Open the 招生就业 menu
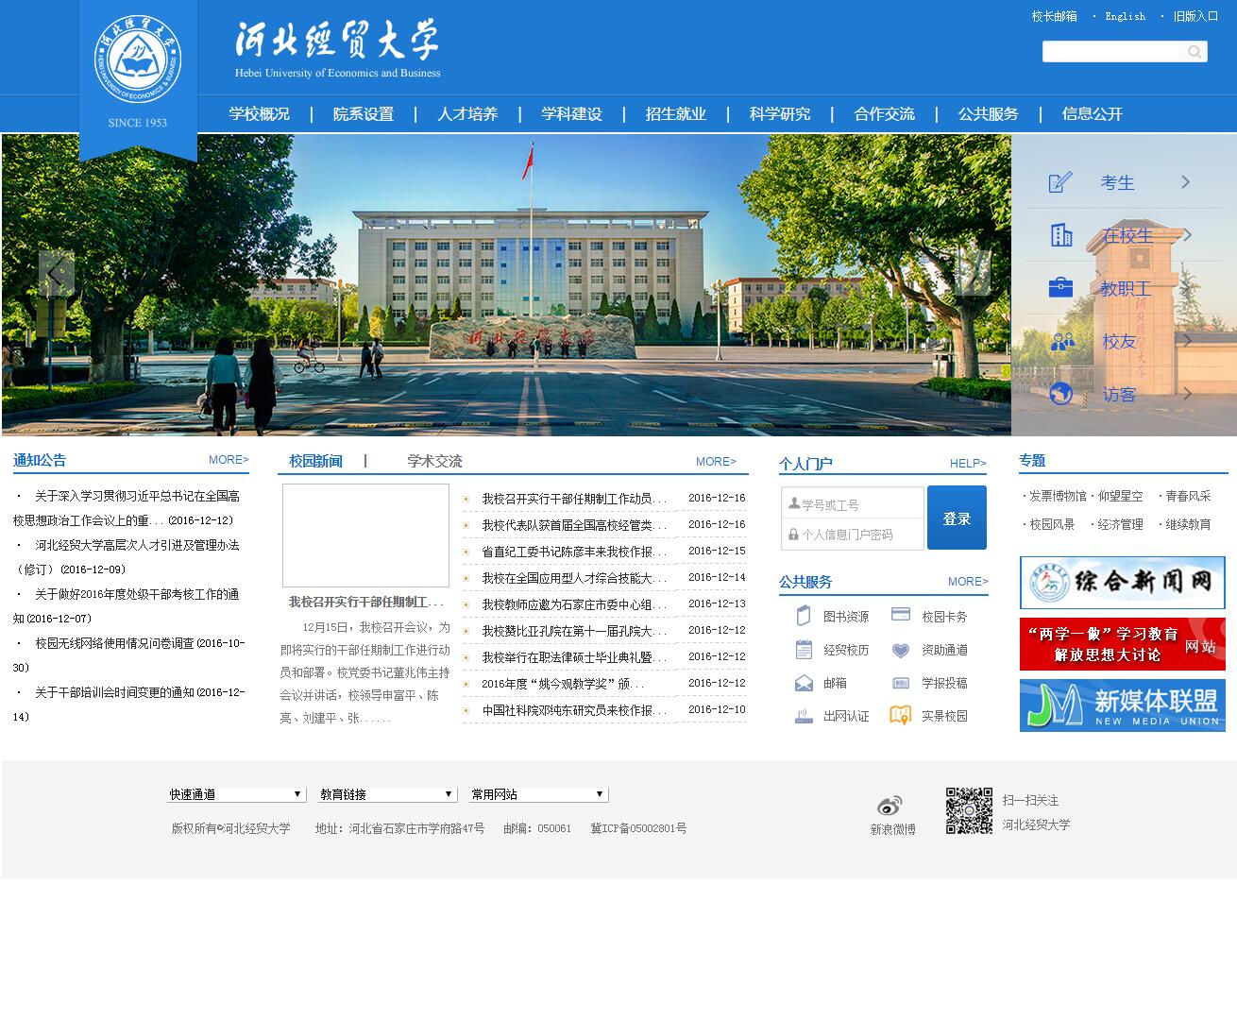The image size is (1237, 1020). click(676, 114)
